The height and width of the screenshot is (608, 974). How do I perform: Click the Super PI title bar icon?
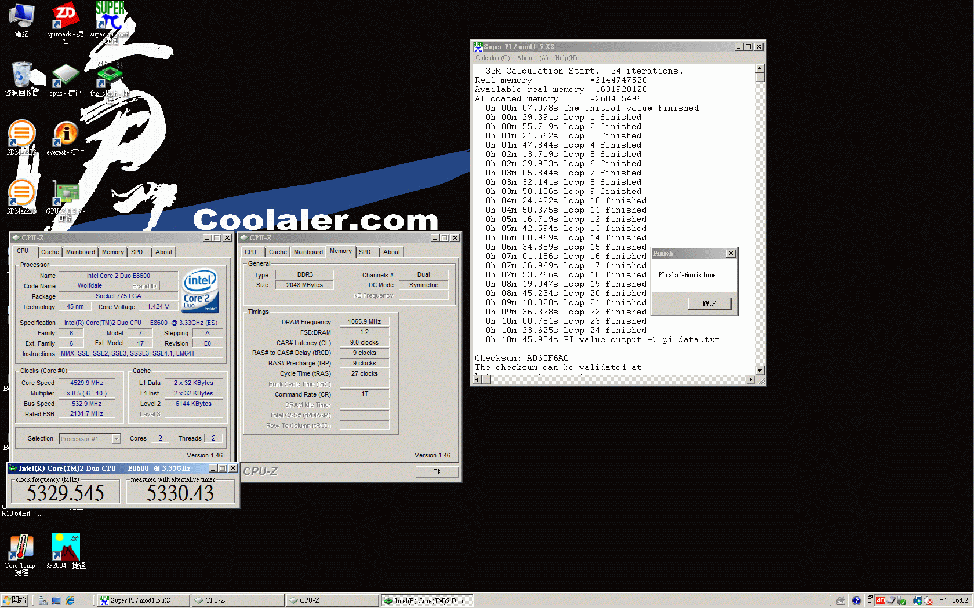[478, 47]
